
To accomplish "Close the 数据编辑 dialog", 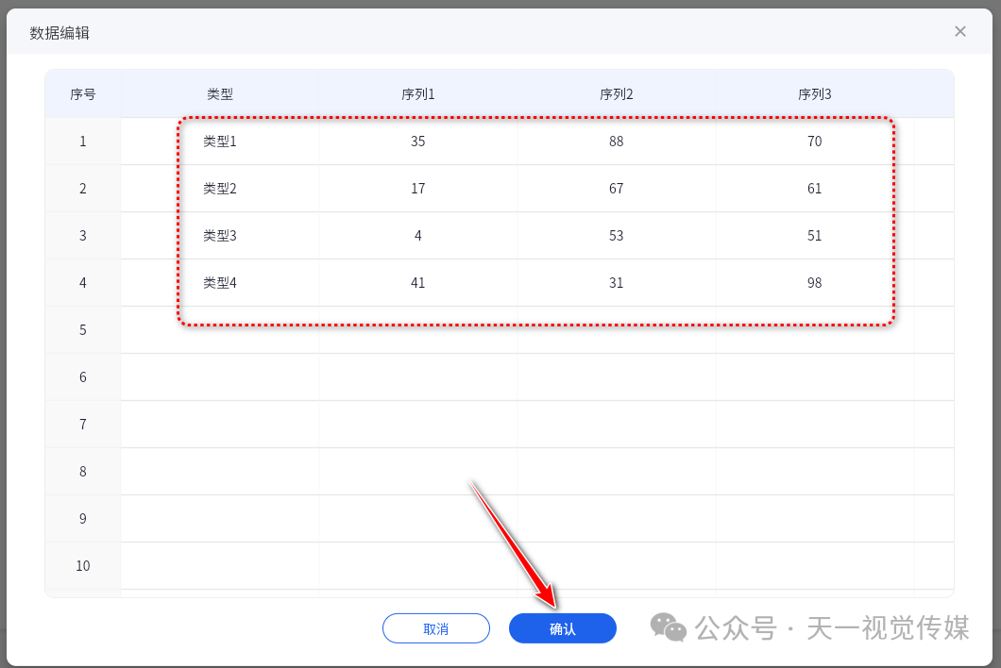I will click(x=960, y=31).
